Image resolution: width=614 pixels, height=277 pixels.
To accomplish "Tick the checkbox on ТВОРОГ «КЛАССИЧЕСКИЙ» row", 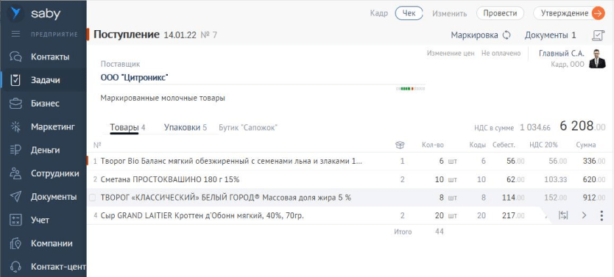I will click(x=93, y=198).
